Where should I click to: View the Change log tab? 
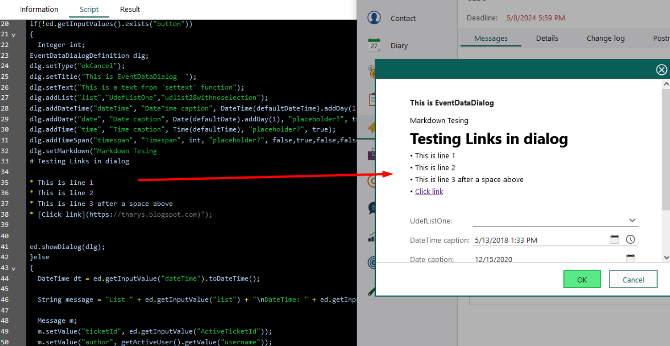tap(606, 38)
